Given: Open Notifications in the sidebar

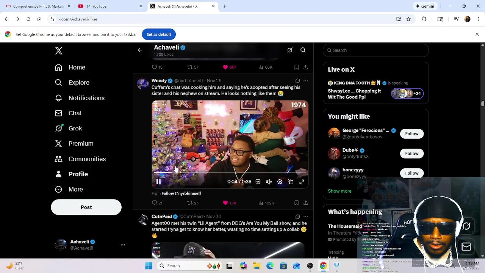Looking at the screenshot, I should (80, 98).
